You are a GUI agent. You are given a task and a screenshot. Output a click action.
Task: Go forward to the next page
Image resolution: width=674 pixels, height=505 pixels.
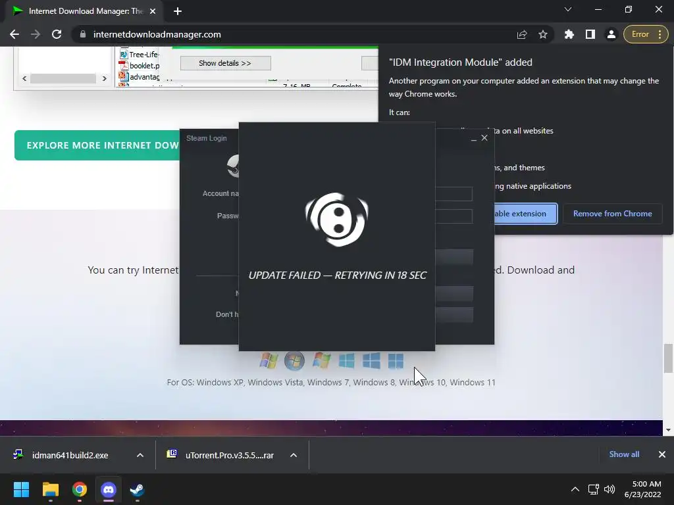click(36, 34)
